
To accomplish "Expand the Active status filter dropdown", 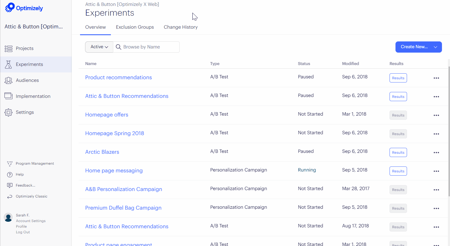I will tap(99, 47).
